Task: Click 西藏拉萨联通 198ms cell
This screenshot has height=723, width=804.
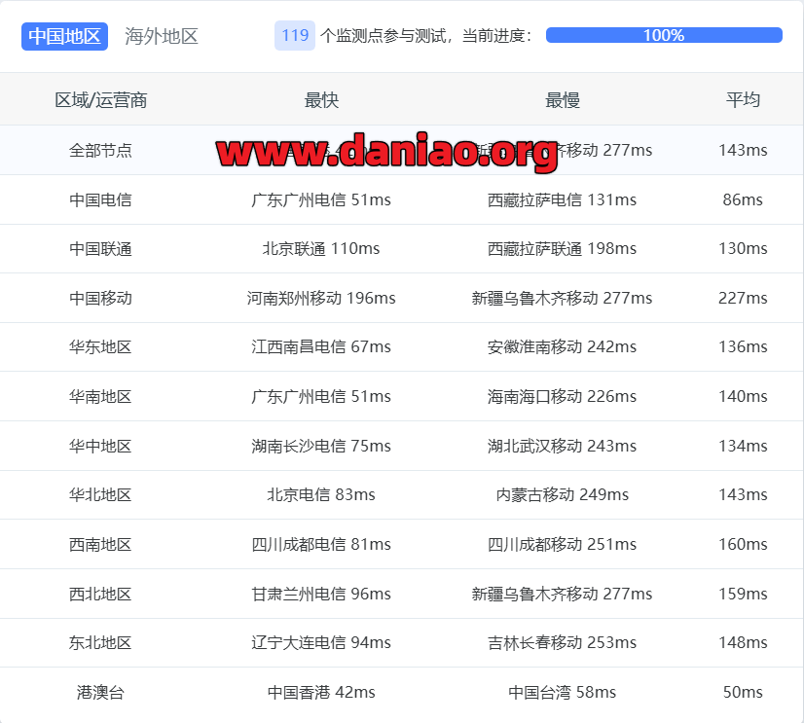Action: (x=562, y=249)
